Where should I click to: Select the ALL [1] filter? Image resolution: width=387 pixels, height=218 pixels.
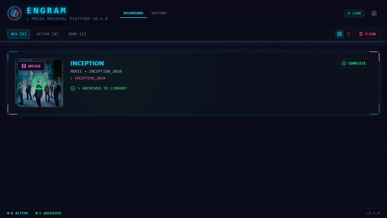[19, 34]
